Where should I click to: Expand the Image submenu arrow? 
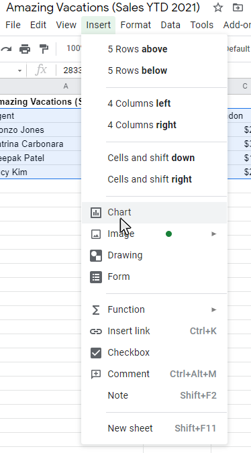pyautogui.click(x=213, y=234)
